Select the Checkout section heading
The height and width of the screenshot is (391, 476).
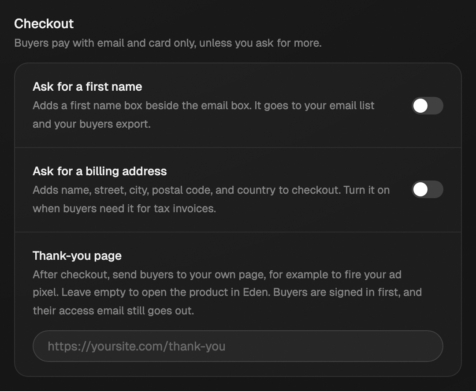[x=44, y=24]
